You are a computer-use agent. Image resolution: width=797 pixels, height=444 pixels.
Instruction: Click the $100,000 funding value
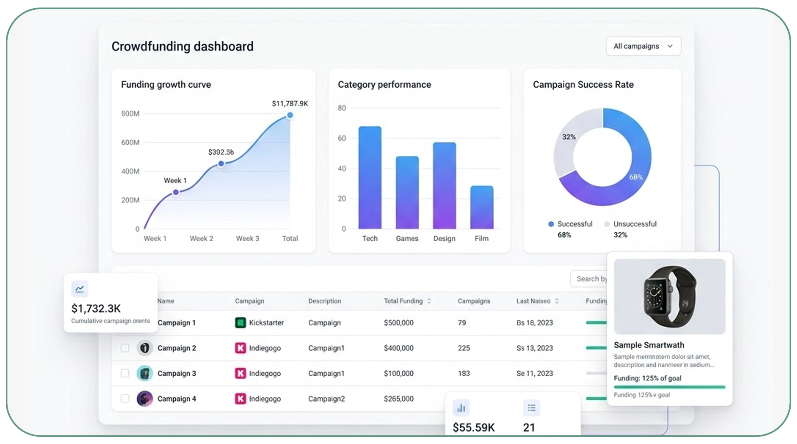coord(399,373)
